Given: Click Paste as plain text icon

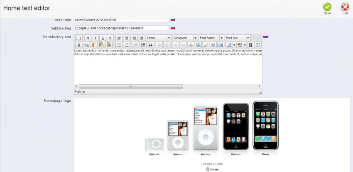Looking at the screenshot, I should pyautogui.click(x=101, y=44).
